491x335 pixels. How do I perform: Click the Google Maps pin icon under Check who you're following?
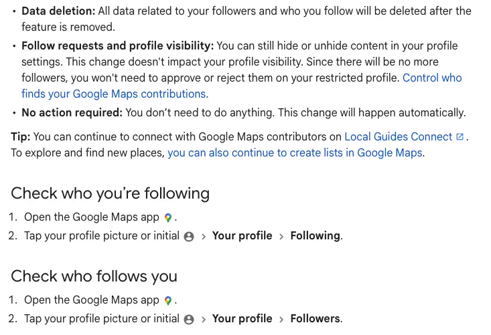168,217
